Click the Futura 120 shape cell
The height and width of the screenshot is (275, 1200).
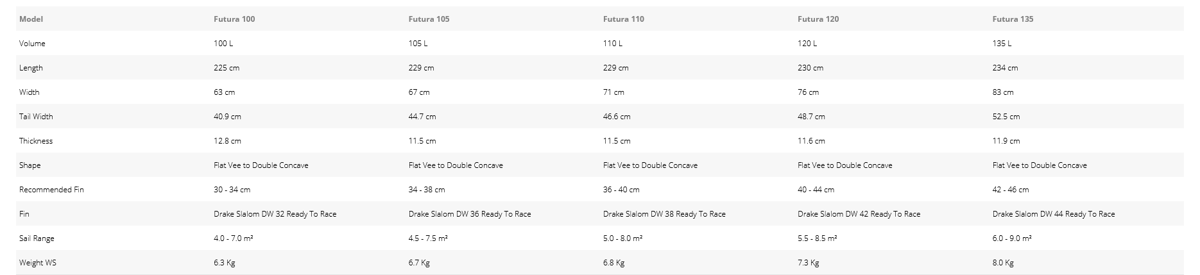(844, 165)
